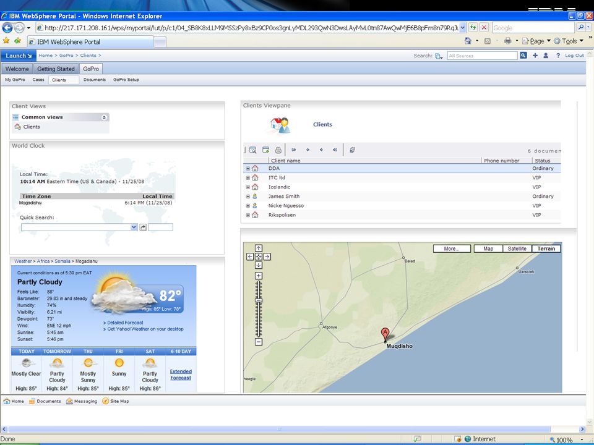Click the go arrow beside Quick Search

pyautogui.click(x=143, y=227)
